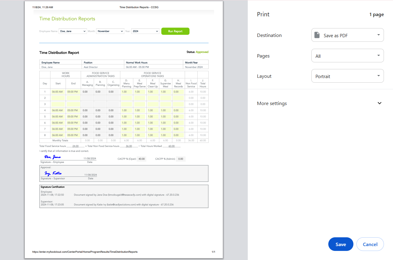Click the Day 4 Planning 0.00 field
Viewport: 393px width, 260px height.
pos(100,110)
